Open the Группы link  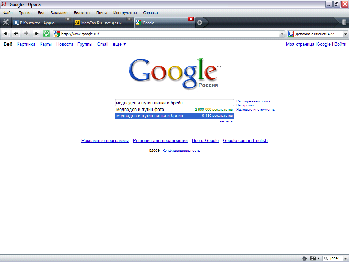click(85, 44)
